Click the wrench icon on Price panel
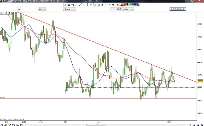Screen dimensions: 204x126 pos(6,13)
